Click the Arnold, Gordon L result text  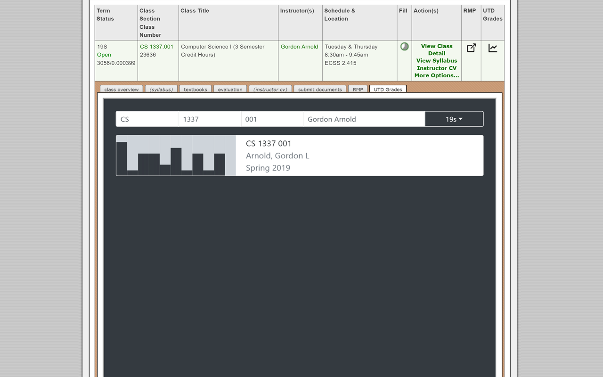277,156
